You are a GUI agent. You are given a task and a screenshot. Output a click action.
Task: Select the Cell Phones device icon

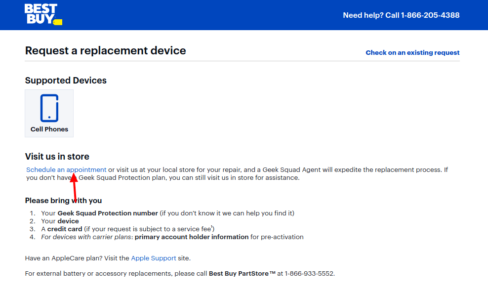coord(49,113)
